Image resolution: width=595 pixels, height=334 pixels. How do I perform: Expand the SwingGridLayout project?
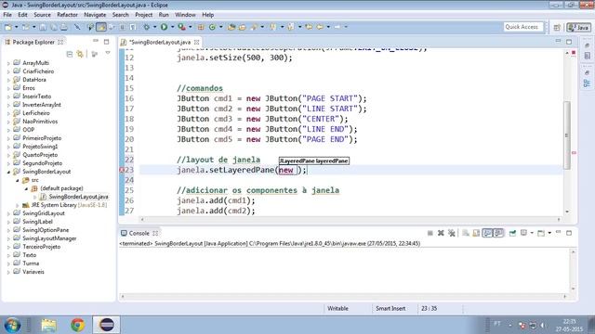click(8, 213)
